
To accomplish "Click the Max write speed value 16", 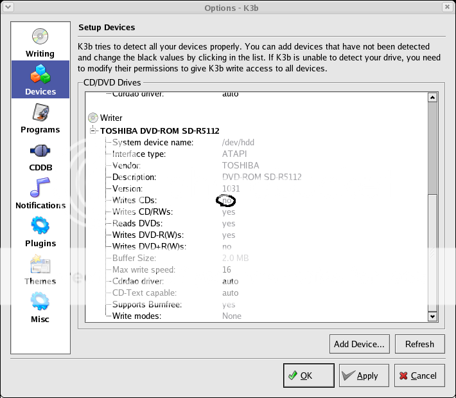I will click(x=227, y=269).
